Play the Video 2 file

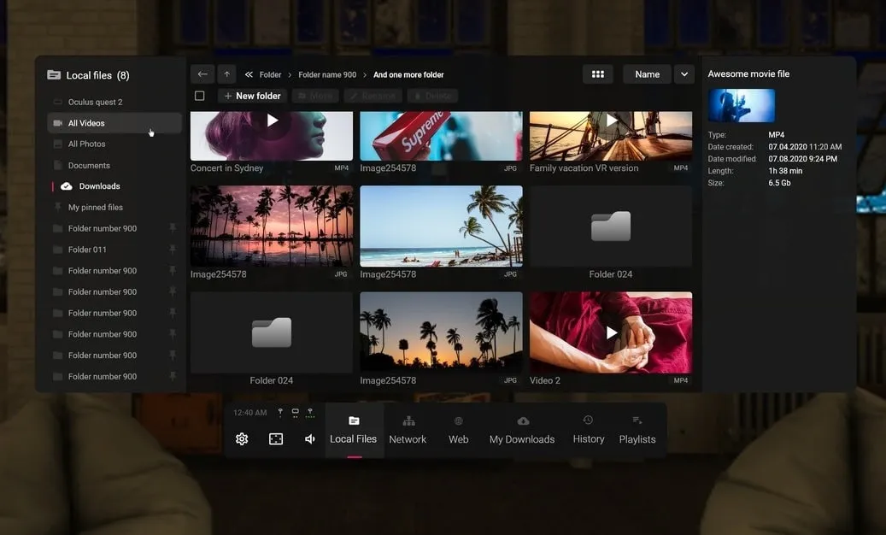pos(611,332)
